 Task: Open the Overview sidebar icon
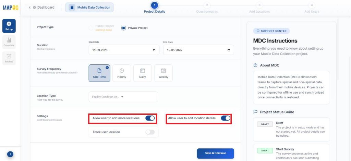(9, 42)
